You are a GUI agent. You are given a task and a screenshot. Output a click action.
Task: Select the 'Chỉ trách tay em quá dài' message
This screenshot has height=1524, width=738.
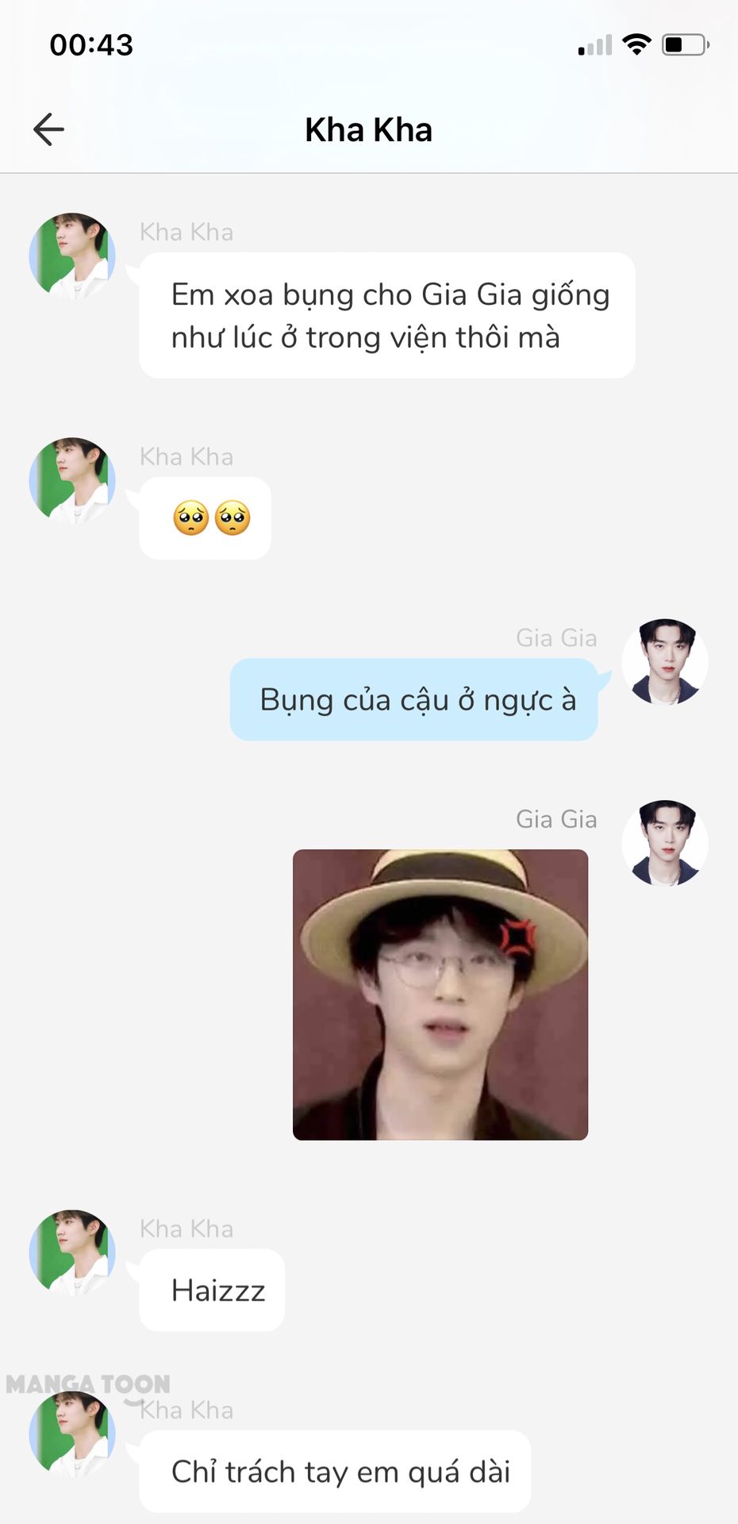point(335,1471)
